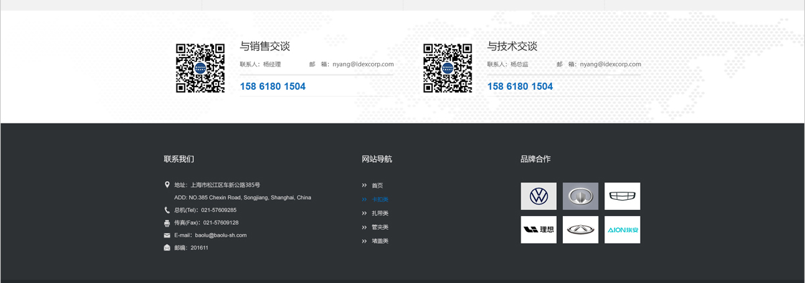Click the fax printer icon
Image resolution: width=805 pixels, height=283 pixels.
tap(167, 223)
